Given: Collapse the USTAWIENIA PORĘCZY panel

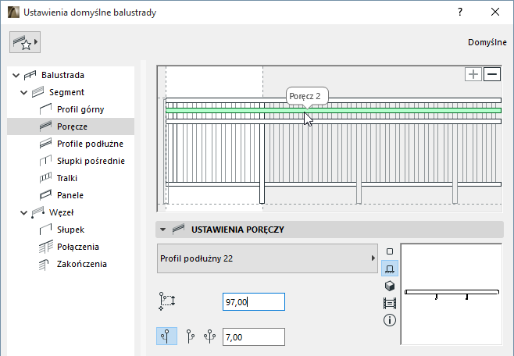Looking at the screenshot, I should click(x=163, y=230).
